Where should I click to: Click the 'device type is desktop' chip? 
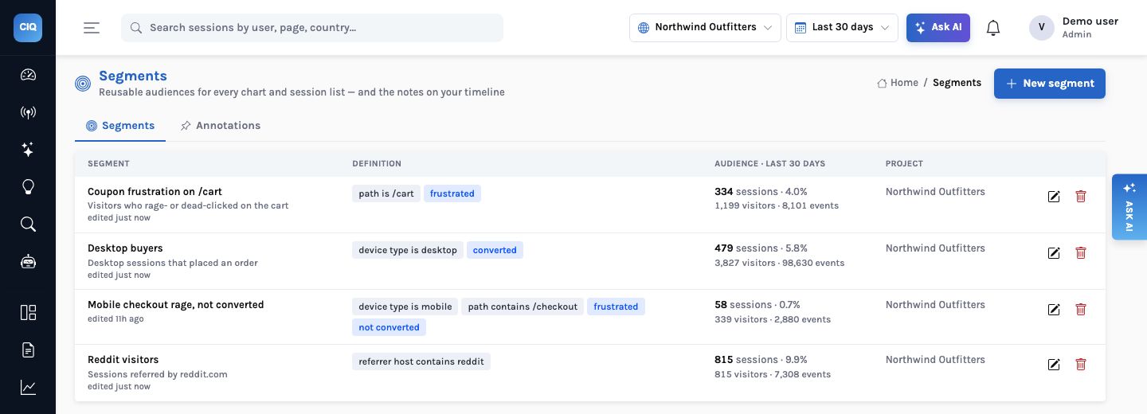pyautogui.click(x=408, y=250)
